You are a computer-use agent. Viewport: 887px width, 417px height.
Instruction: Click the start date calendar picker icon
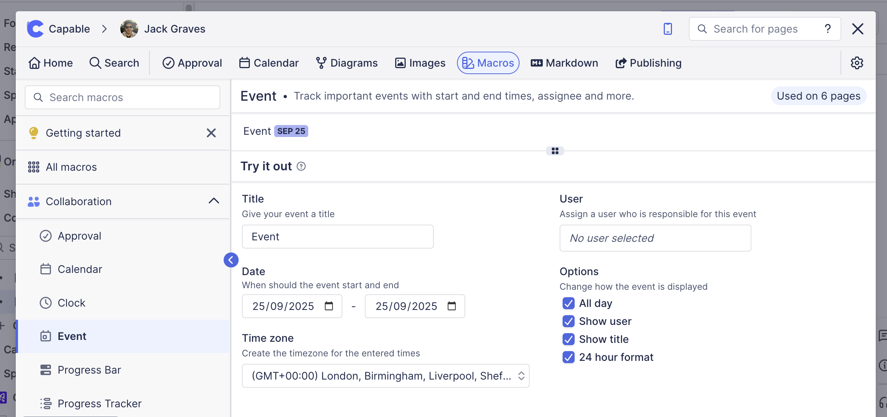pyautogui.click(x=329, y=306)
